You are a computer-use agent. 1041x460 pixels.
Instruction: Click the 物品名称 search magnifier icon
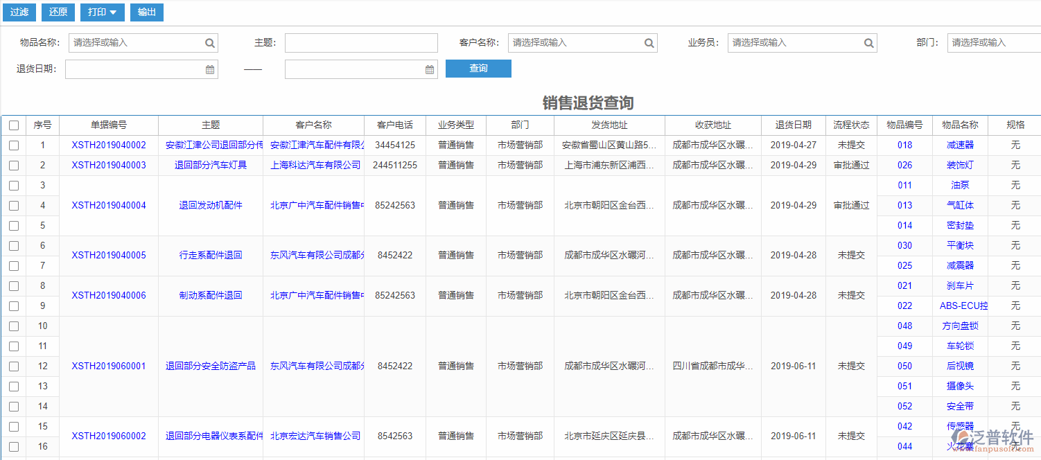coord(209,43)
